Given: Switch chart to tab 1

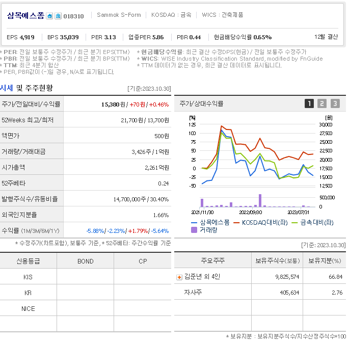Looking at the screenshot, I should [x=309, y=103].
